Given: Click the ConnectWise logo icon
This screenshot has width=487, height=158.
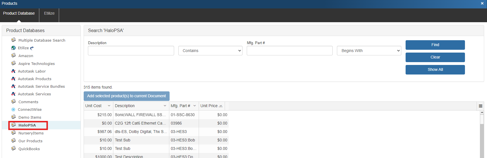Looking at the screenshot, I should tap(13, 110).
